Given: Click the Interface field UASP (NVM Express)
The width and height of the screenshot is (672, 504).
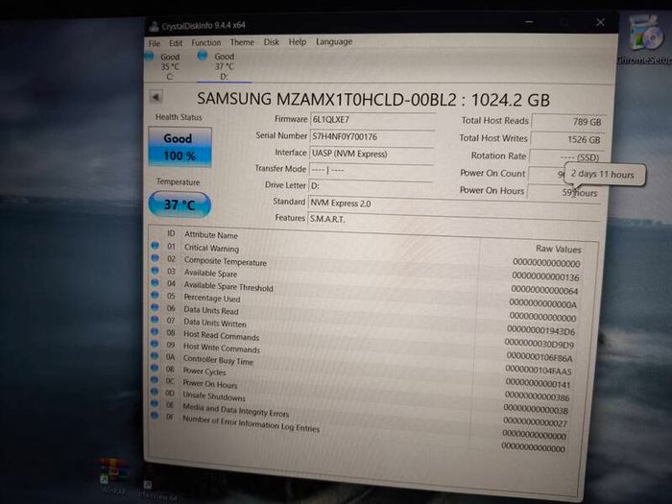Looking at the screenshot, I should (x=372, y=154).
